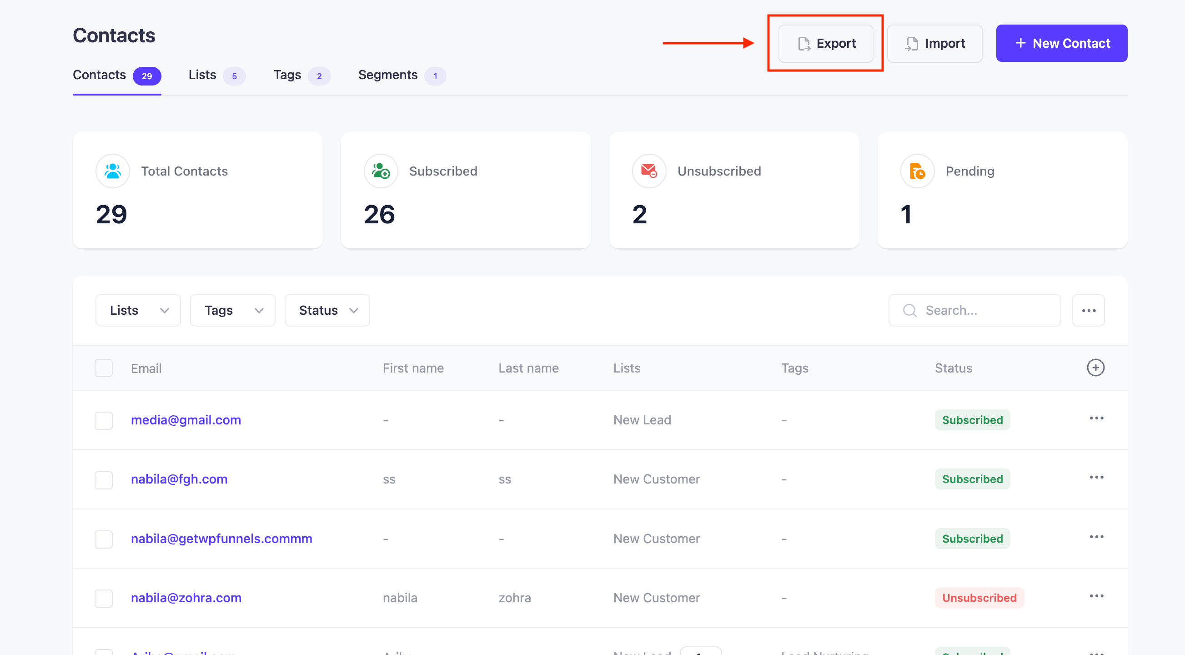Click the Search input field
Viewport: 1185px width, 655px height.
pyautogui.click(x=975, y=311)
